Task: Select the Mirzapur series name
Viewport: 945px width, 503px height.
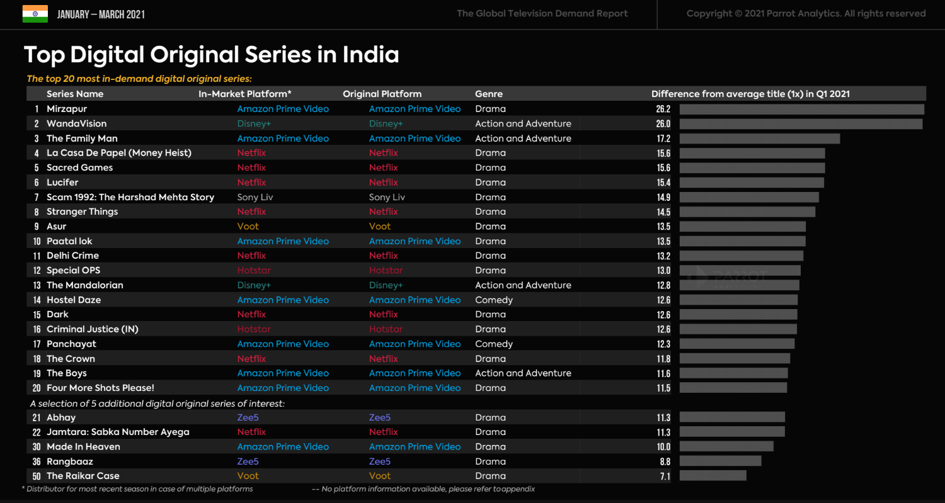Action: [67, 109]
